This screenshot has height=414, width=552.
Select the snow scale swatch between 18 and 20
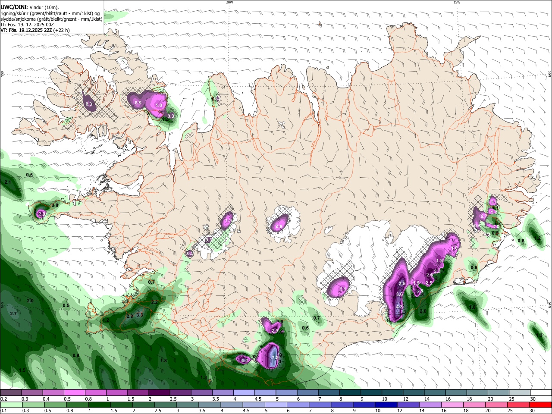pyautogui.click(x=478, y=393)
